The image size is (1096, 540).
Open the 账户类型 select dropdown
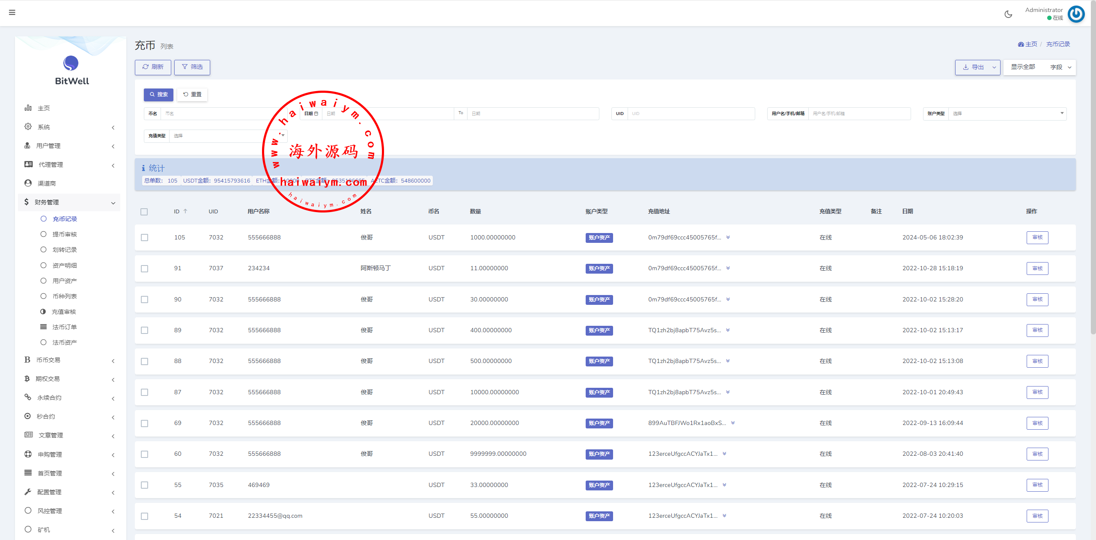1007,114
